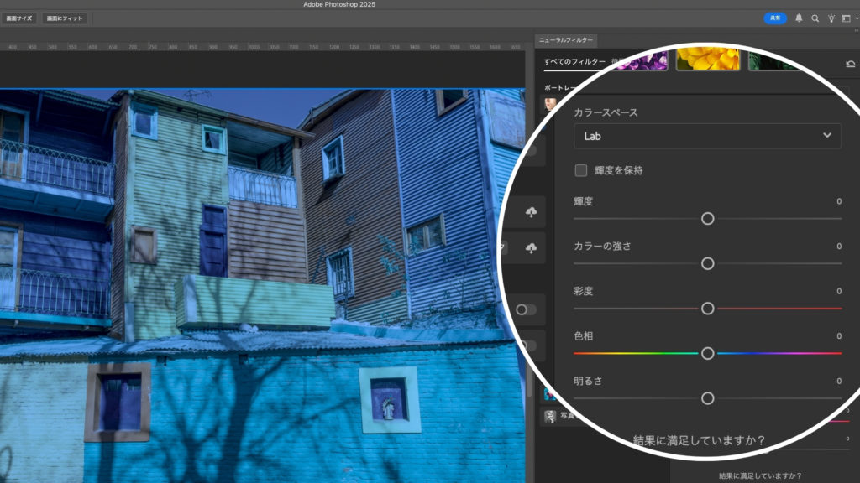Enable the 輝度を保持 checkbox
Image resolution: width=860 pixels, height=483 pixels.
pyautogui.click(x=581, y=170)
